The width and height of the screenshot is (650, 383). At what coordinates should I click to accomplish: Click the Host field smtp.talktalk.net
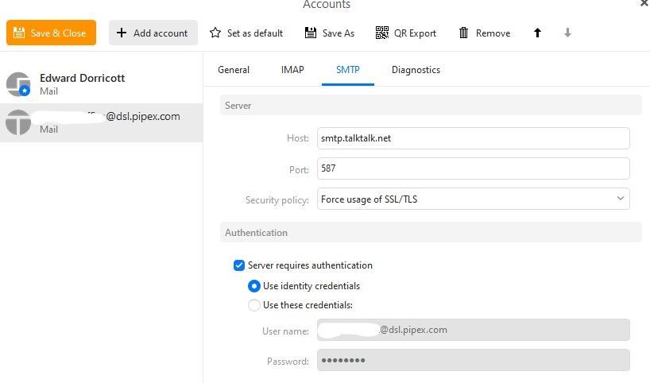474,138
